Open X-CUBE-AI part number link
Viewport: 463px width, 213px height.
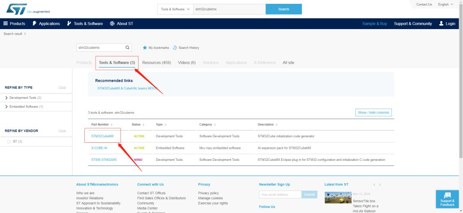99,148
